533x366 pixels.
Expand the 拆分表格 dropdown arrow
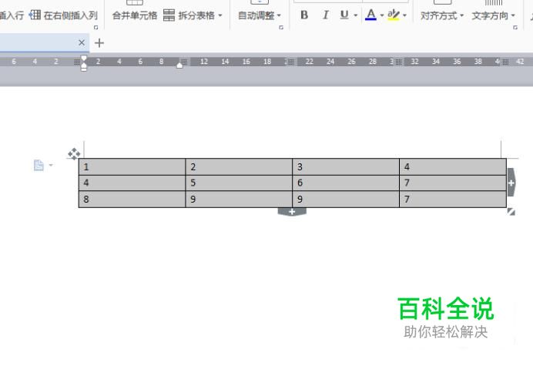click(x=220, y=15)
